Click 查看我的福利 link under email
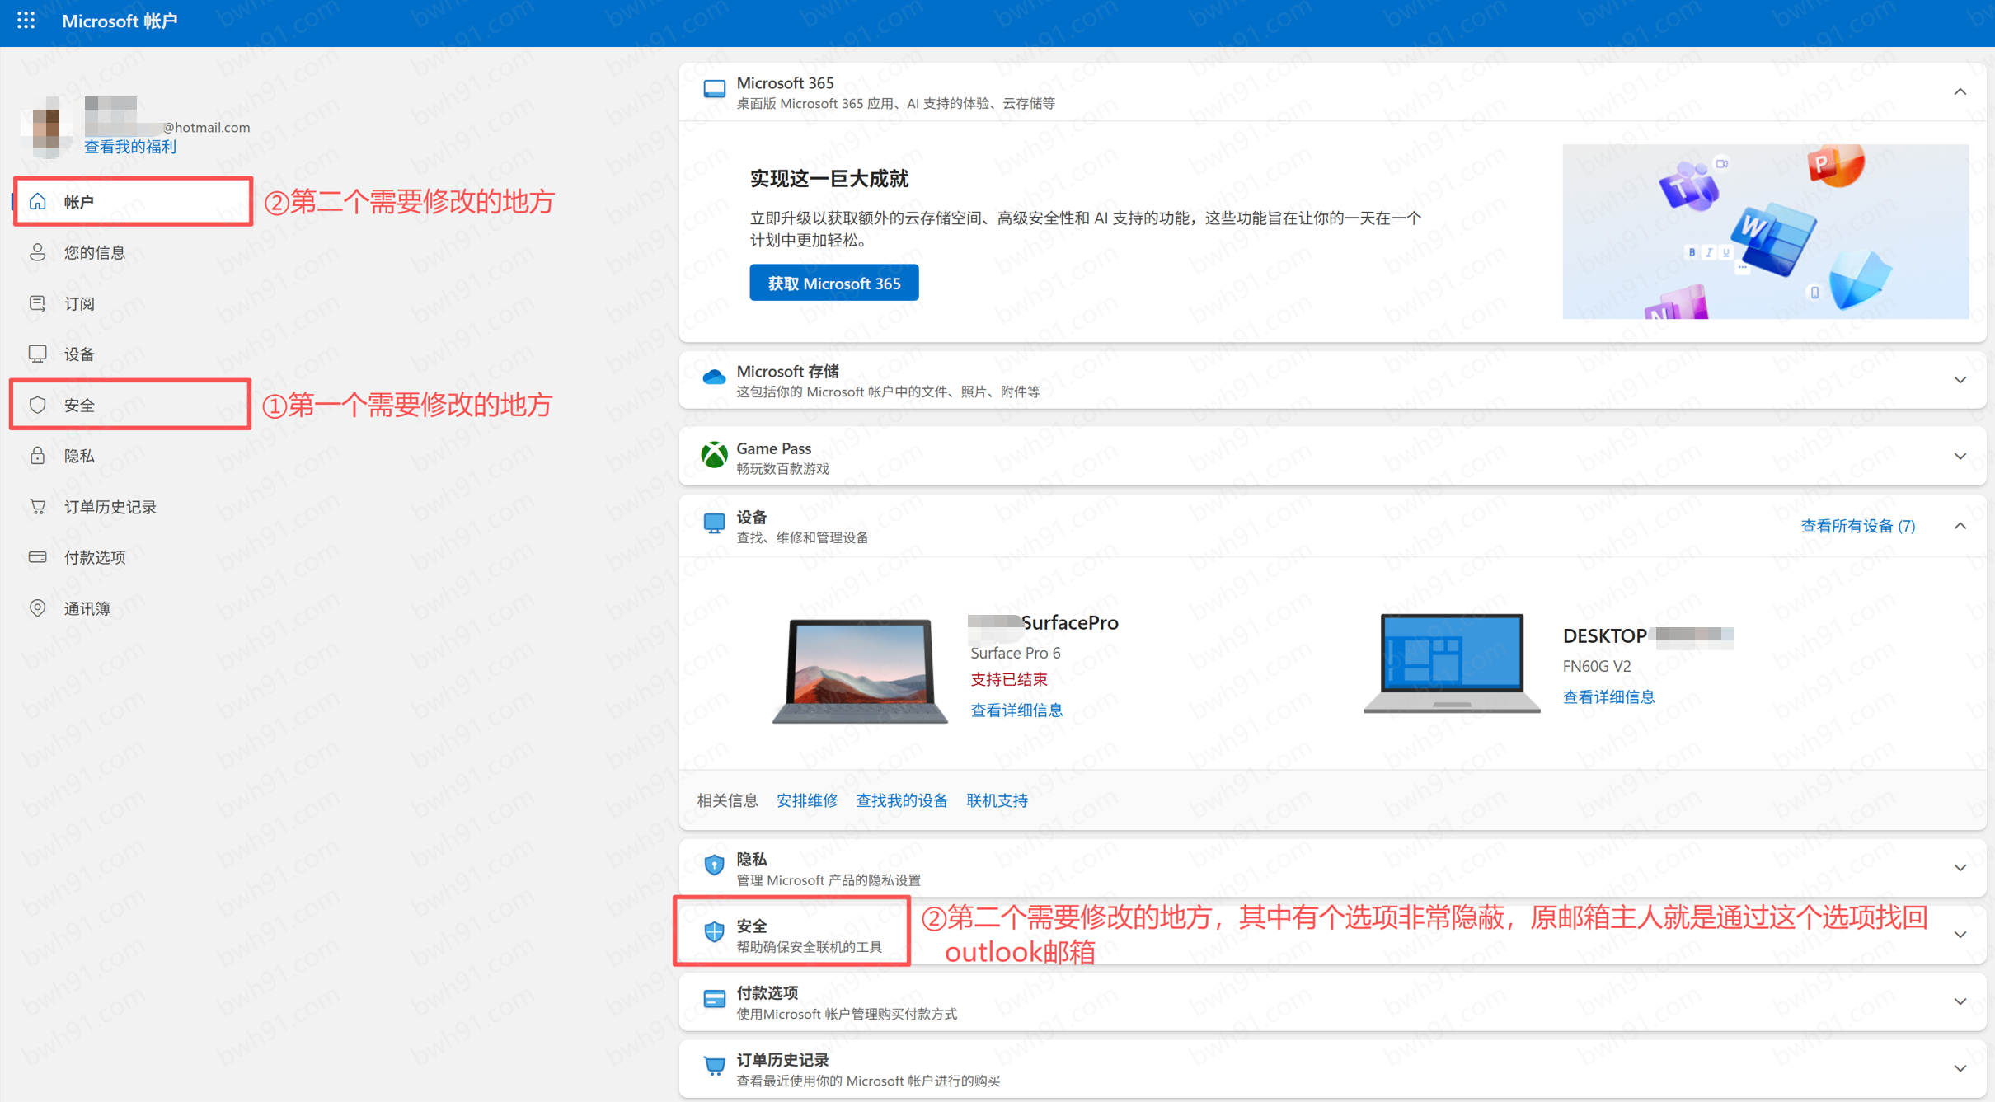1995x1102 pixels. point(130,147)
